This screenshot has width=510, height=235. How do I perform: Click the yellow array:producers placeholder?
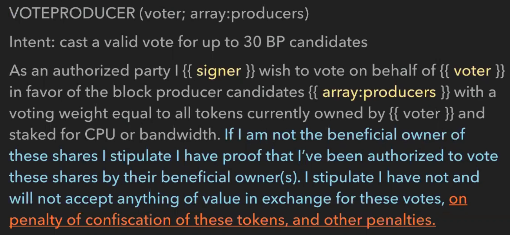coord(379,92)
